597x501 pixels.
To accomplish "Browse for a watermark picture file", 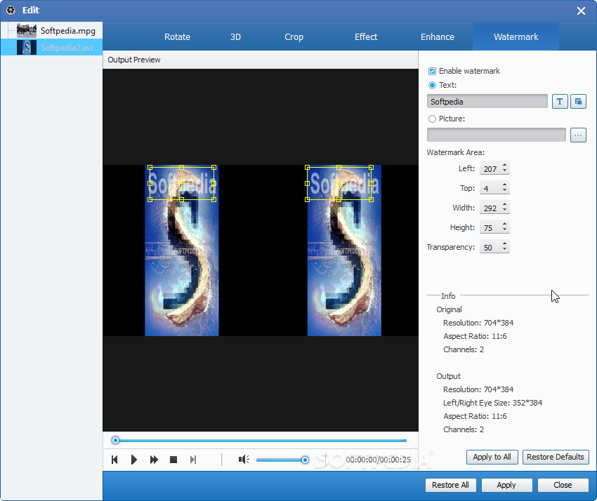I will (x=578, y=135).
